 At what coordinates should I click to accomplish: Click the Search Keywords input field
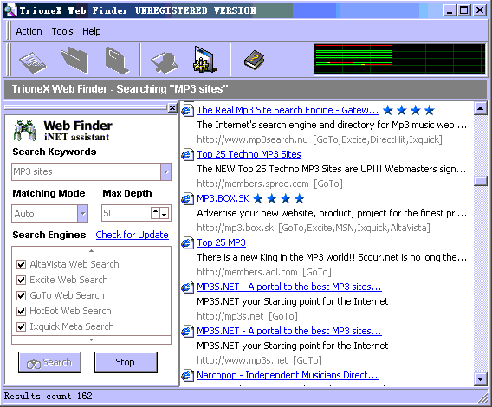(x=87, y=172)
